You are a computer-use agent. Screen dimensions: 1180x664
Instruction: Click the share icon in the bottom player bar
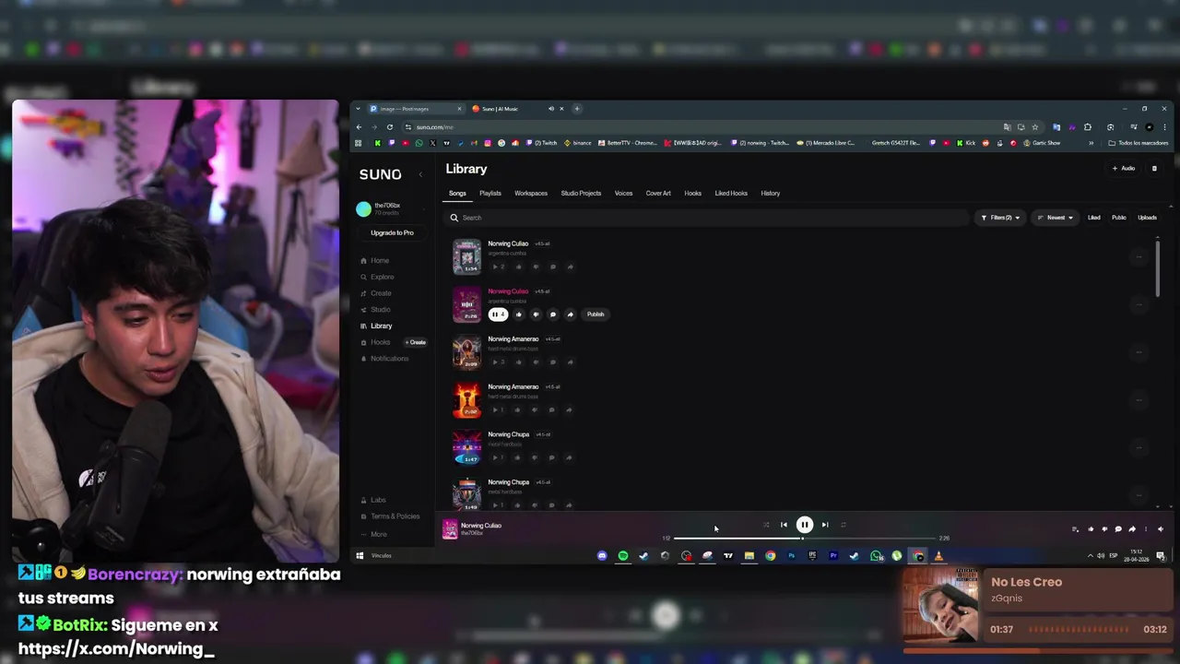(x=1132, y=529)
